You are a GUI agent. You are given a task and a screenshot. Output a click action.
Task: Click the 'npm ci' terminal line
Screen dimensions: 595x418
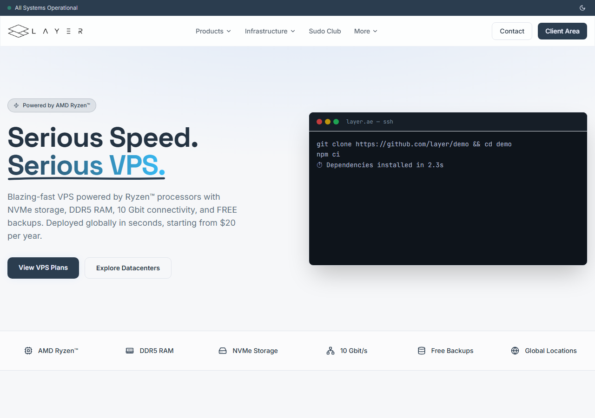coord(328,155)
